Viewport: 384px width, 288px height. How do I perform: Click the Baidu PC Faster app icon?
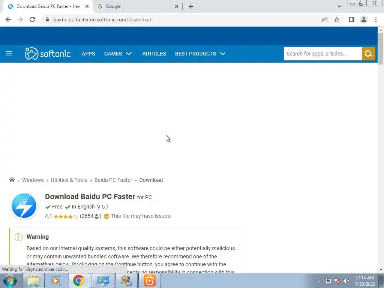(x=24, y=206)
